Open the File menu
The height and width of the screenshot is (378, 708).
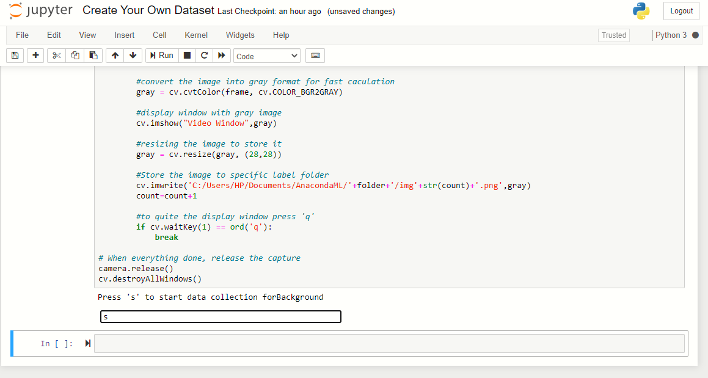coord(22,35)
